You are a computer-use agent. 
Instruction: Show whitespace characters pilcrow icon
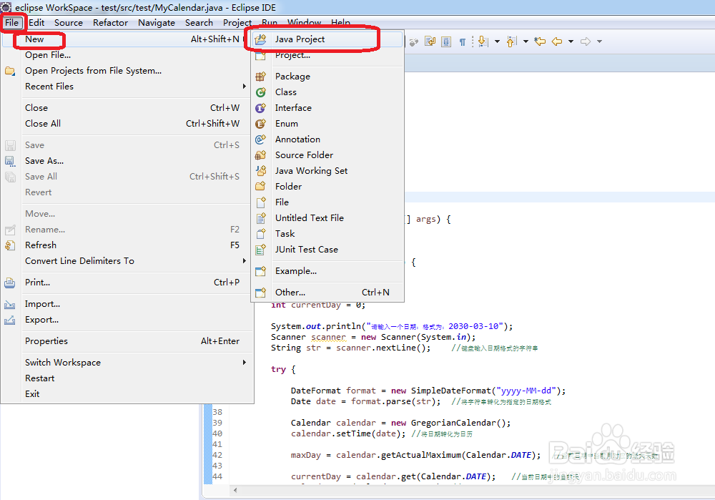coord(463,42)
